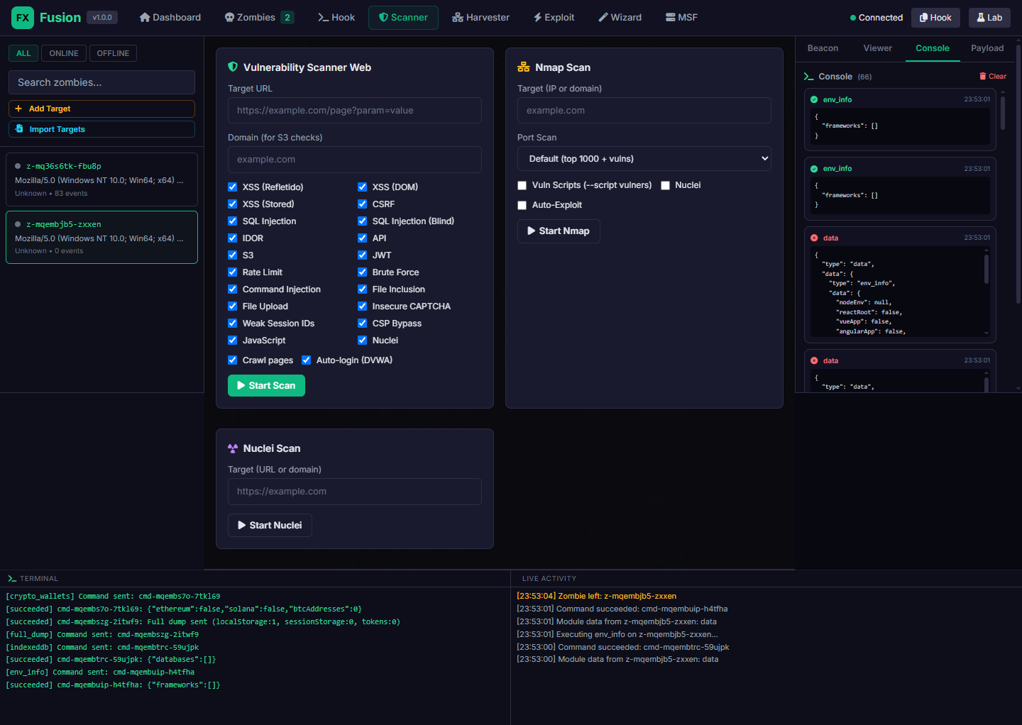
Task: Click the Nmap Scan network icon
Action: coord(524,67)
